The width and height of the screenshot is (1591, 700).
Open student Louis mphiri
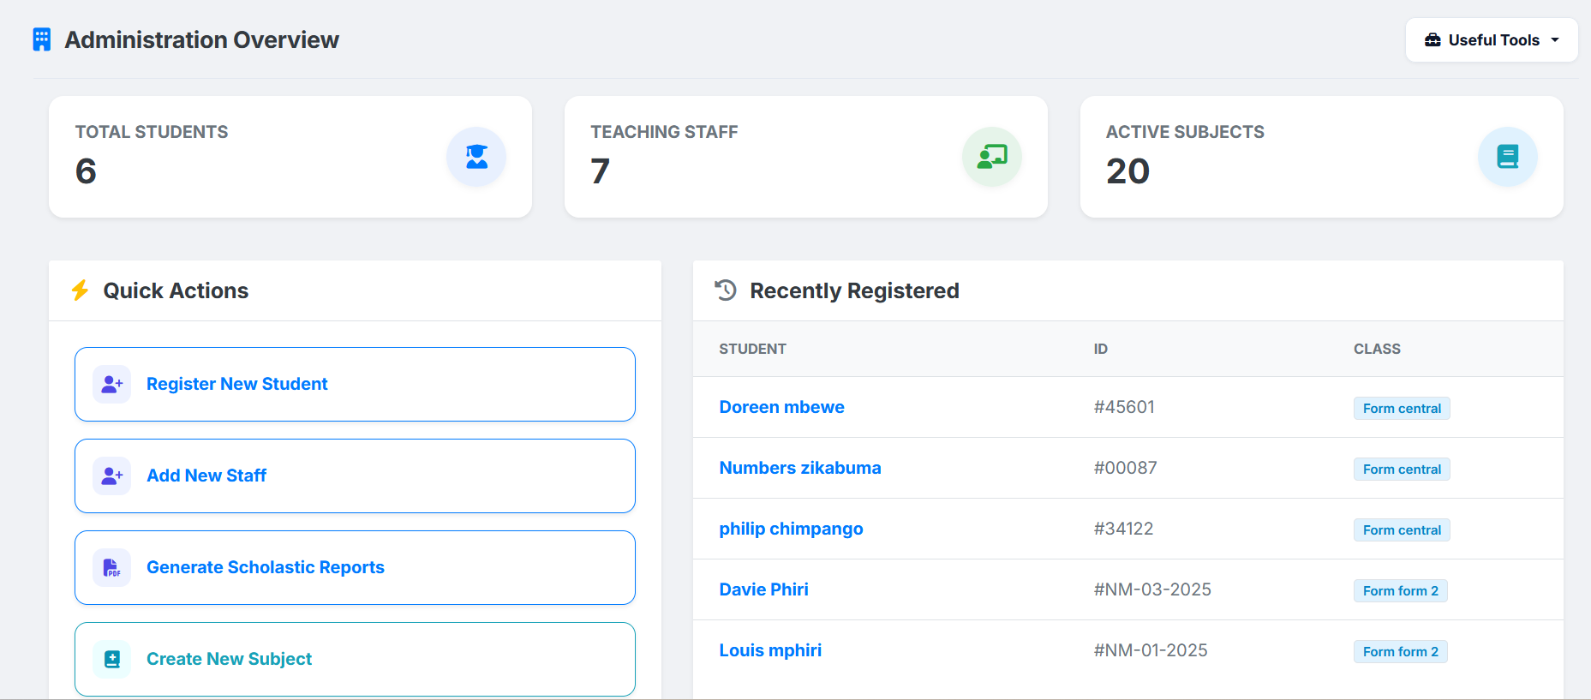(770, 650)
